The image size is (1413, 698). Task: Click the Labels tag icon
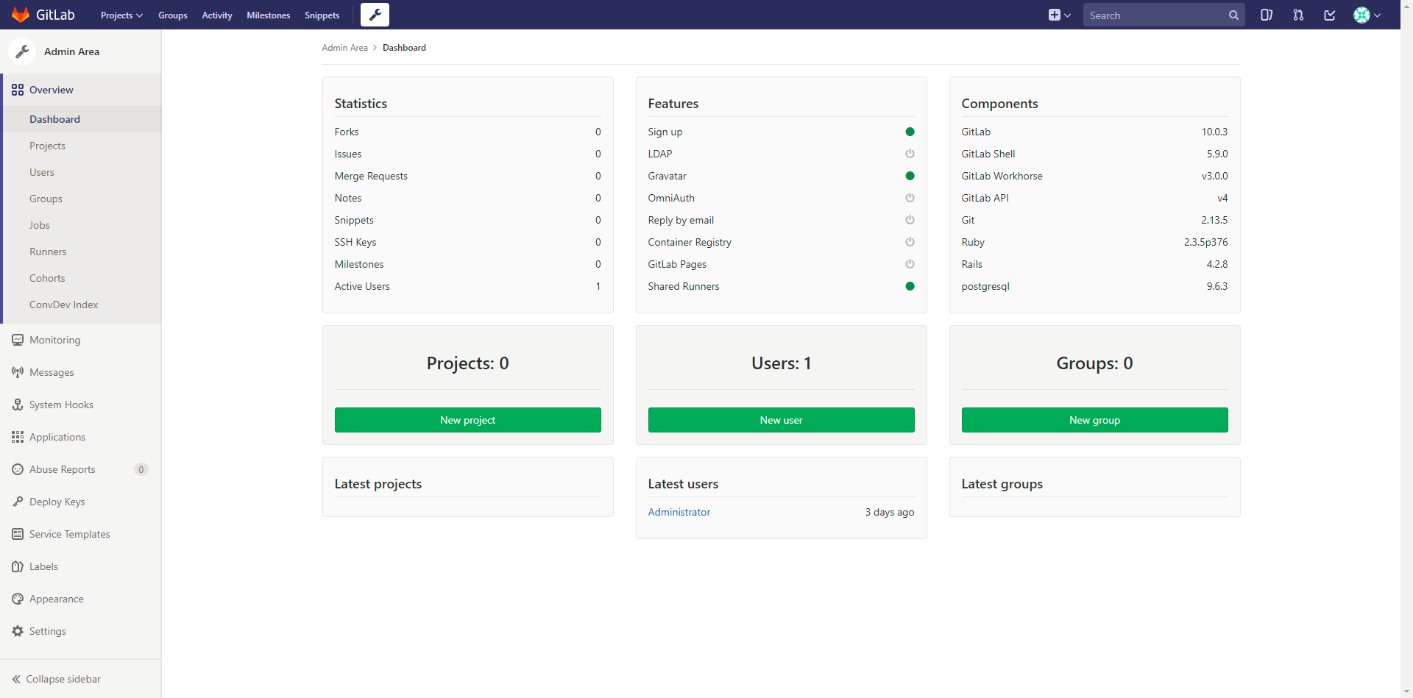coord(18,566)
